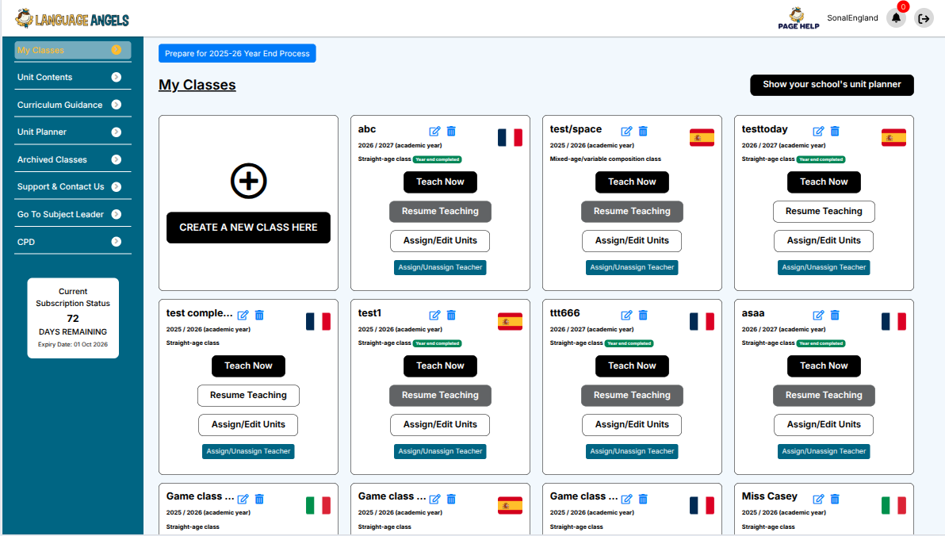Go to Curriculum Guidance menu item
Image resolution: width=945 pixels, height=536 pixels.
click(73, 105)
